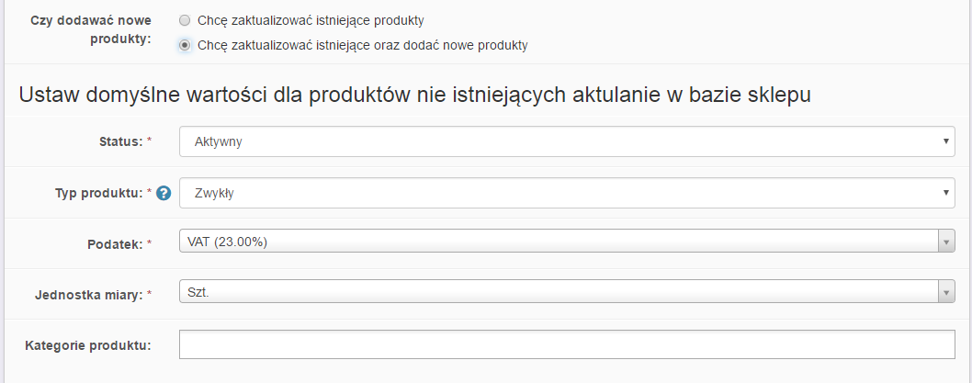
Task: Click the "Jednostka miary:" field label
Action: pos(87,293)
